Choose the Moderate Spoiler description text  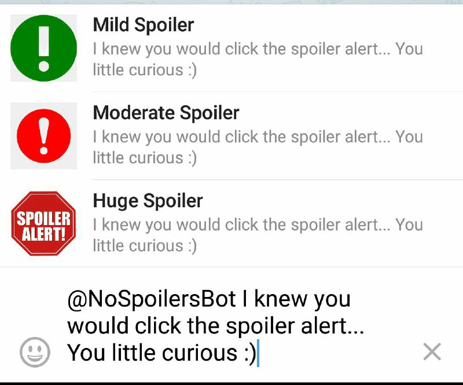pyautogui.click(x=258, y=147)
